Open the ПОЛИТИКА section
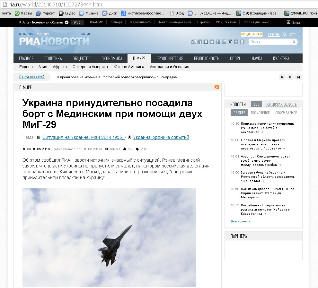 point(53,59)
